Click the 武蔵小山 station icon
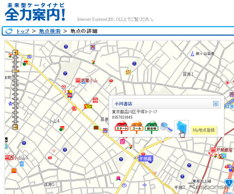Screen dimensions: 234x194 (x=78, y=80)
